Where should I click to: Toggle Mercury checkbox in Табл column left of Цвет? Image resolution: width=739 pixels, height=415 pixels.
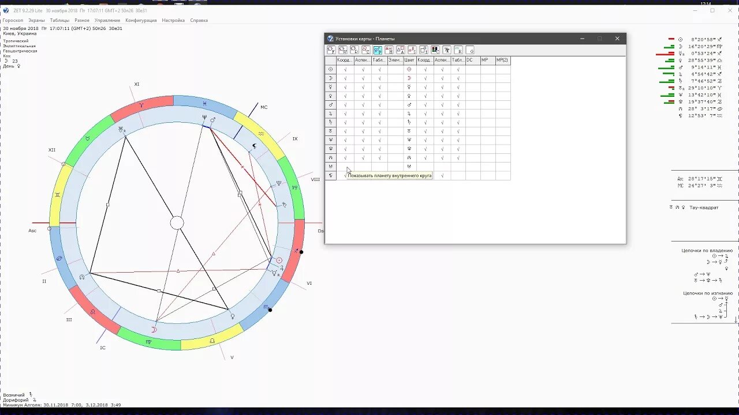[x=379, y=87]
